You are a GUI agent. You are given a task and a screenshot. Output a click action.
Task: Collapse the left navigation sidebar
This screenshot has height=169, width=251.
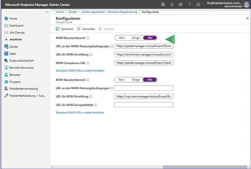pyautogui.click(x=47, y=12)
